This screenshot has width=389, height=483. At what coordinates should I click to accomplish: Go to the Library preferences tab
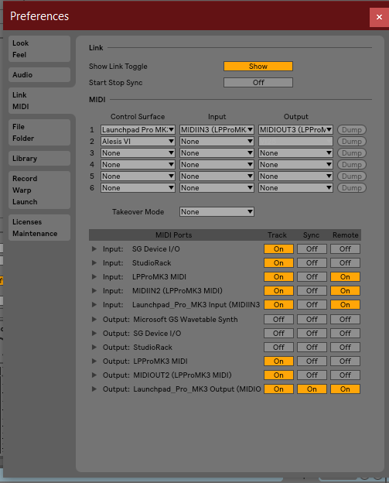[39, 159]
